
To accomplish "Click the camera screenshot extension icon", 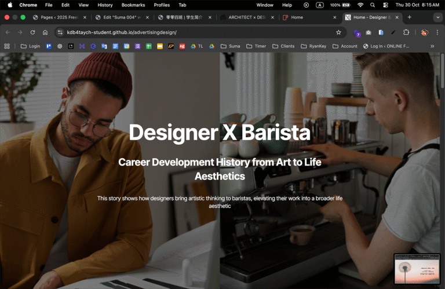I will 369,32.
